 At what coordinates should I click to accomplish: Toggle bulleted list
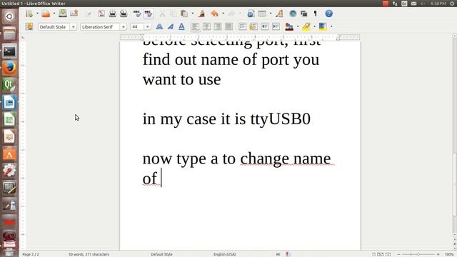[253, 27]
